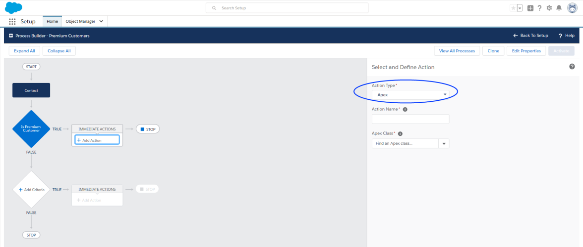Open View All Processes
583x247 pixels.
click(x=457, y=51)
